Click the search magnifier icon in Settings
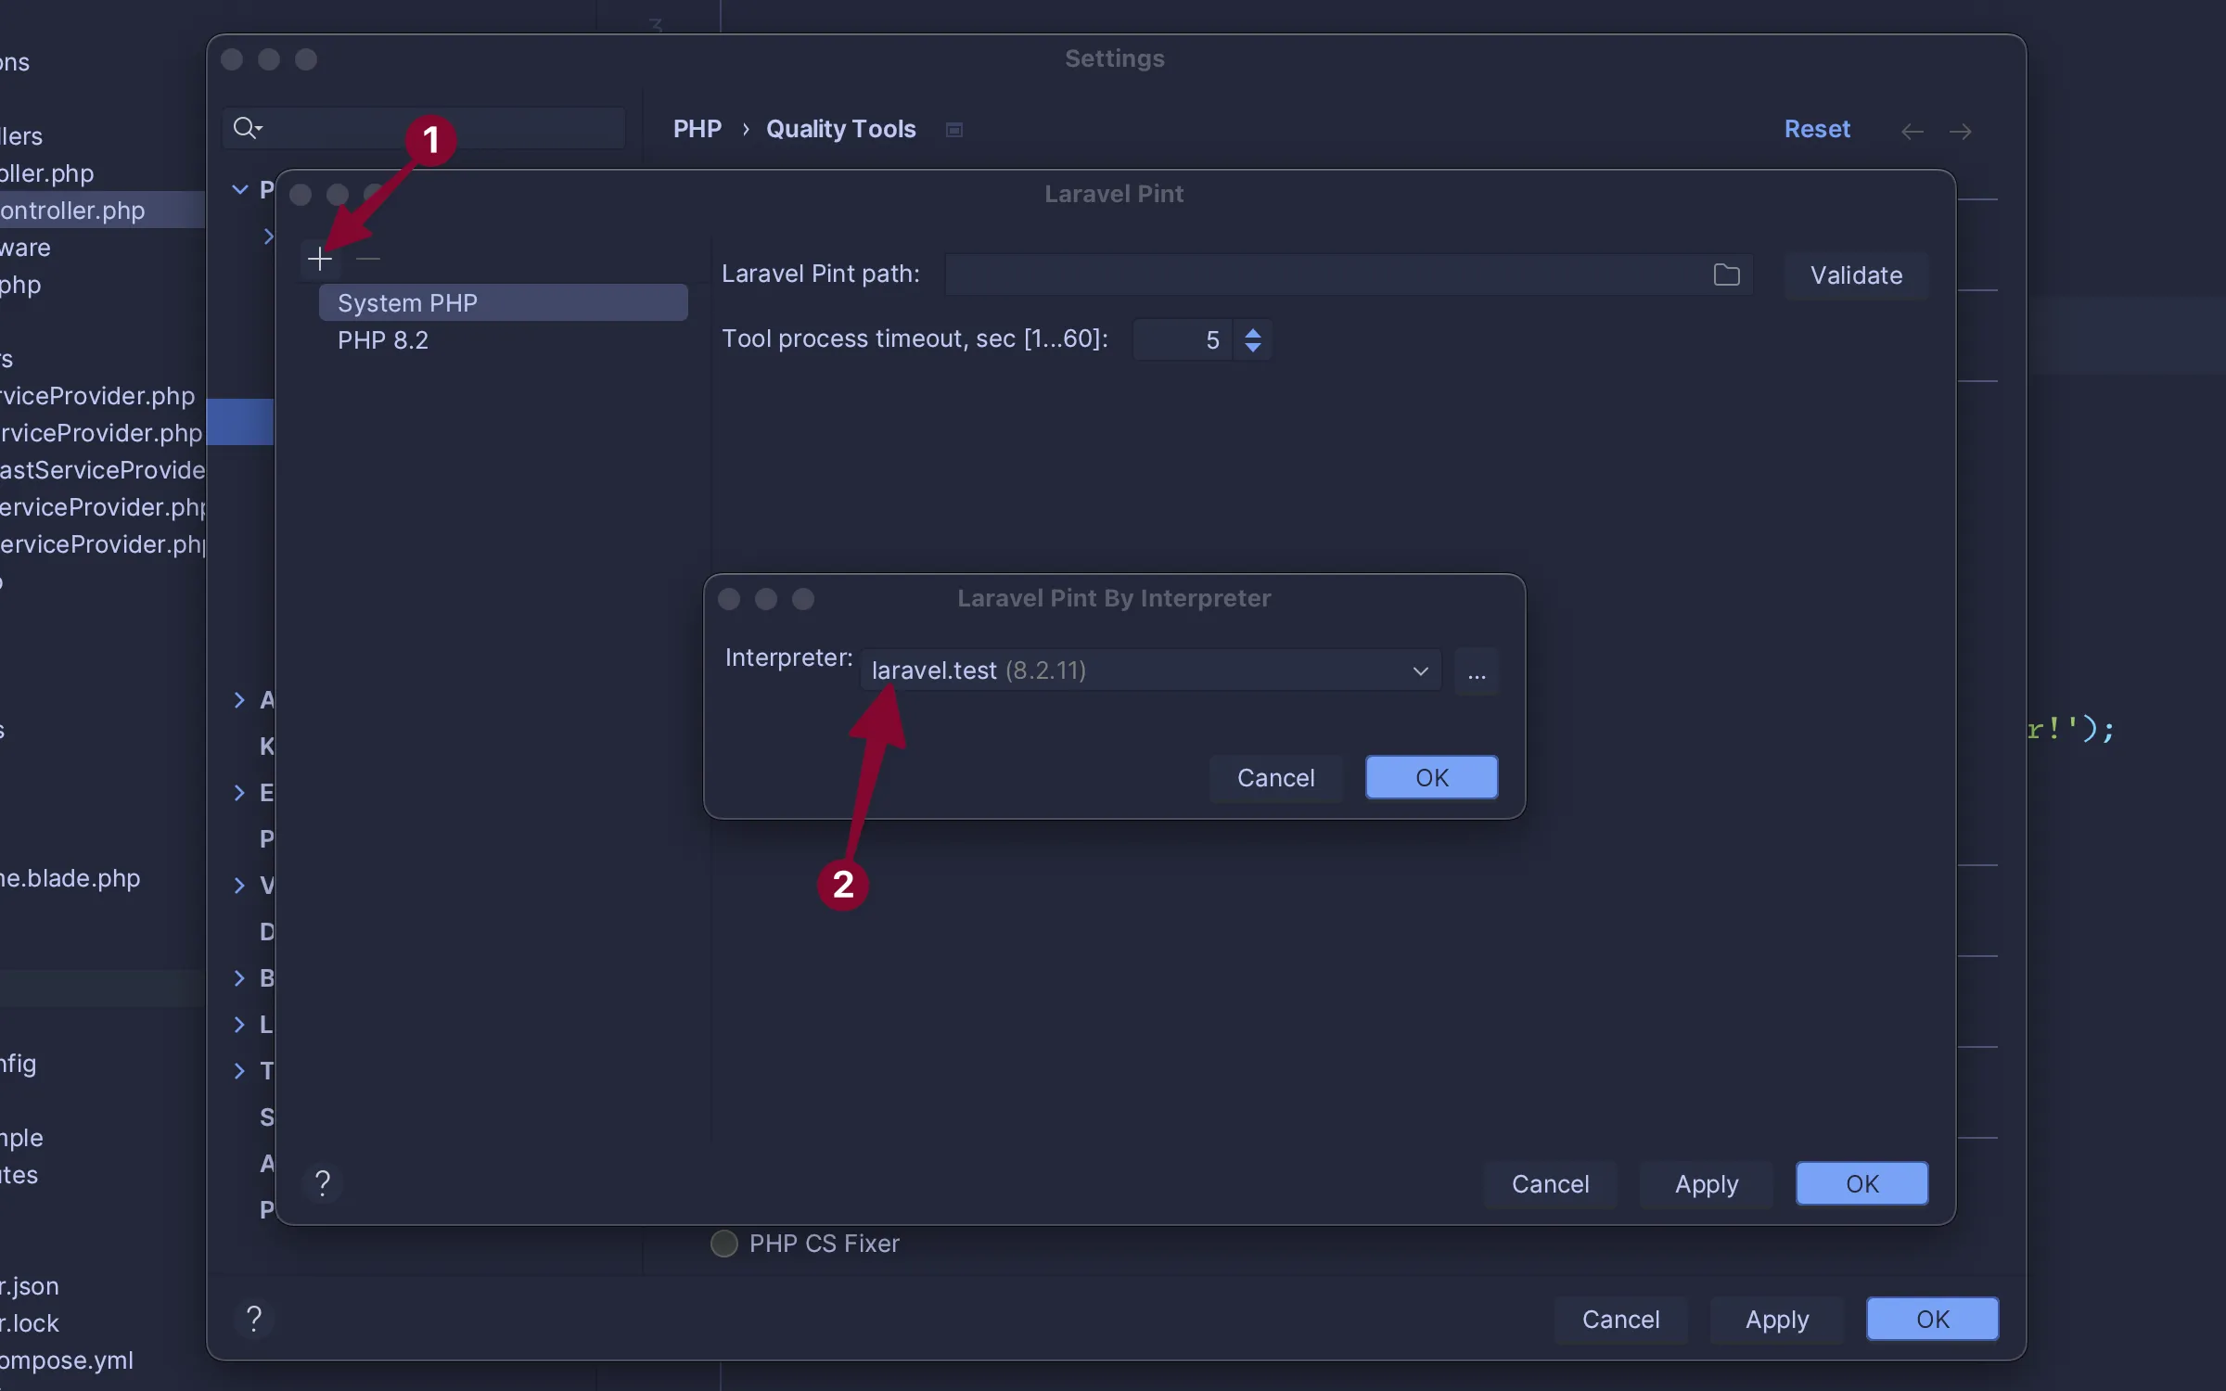Image resolution: width=2226 pixels, height=1391 pixels. pos(247,128)
